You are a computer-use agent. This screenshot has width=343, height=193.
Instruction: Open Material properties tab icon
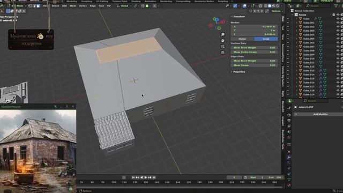tap(289, 185)
